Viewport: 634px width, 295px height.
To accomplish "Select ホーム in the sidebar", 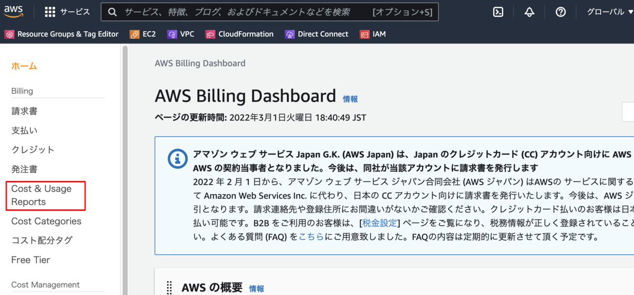I will tap(24, 66).
